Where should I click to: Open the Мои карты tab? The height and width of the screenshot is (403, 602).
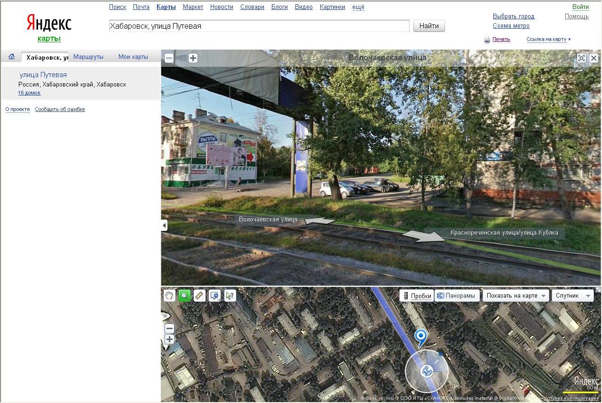[x=133, y=57]
